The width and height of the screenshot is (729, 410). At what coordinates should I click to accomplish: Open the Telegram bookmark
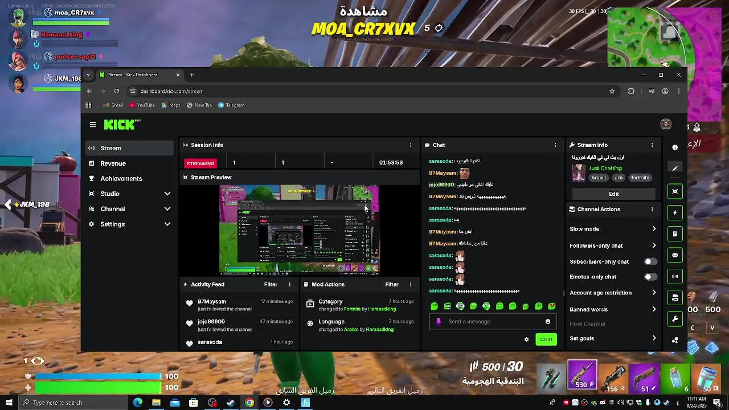231,105
